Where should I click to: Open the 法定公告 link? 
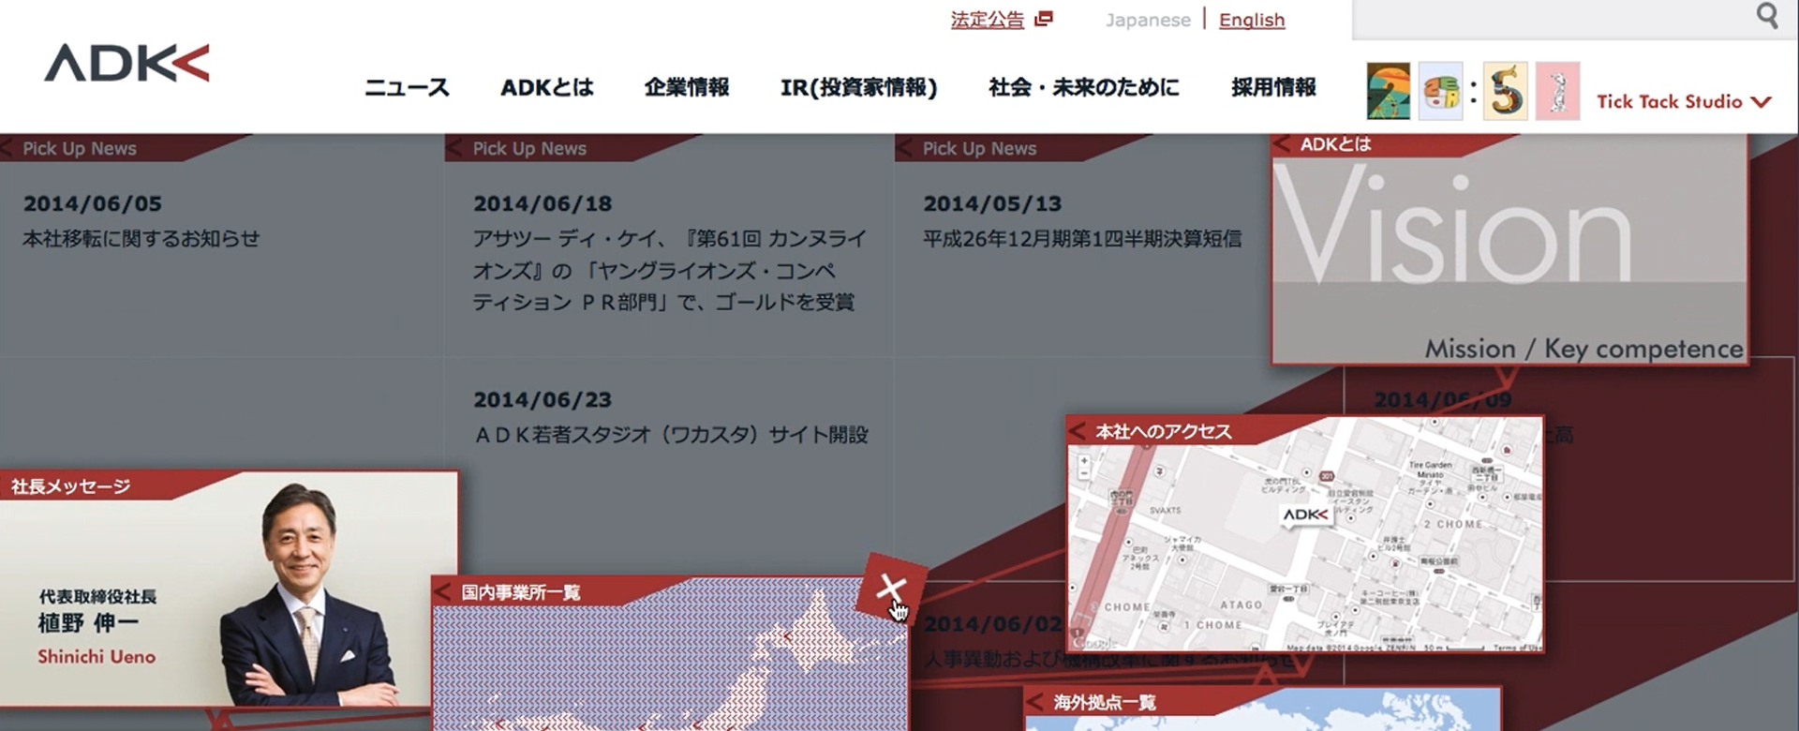(x=988, y=20)
